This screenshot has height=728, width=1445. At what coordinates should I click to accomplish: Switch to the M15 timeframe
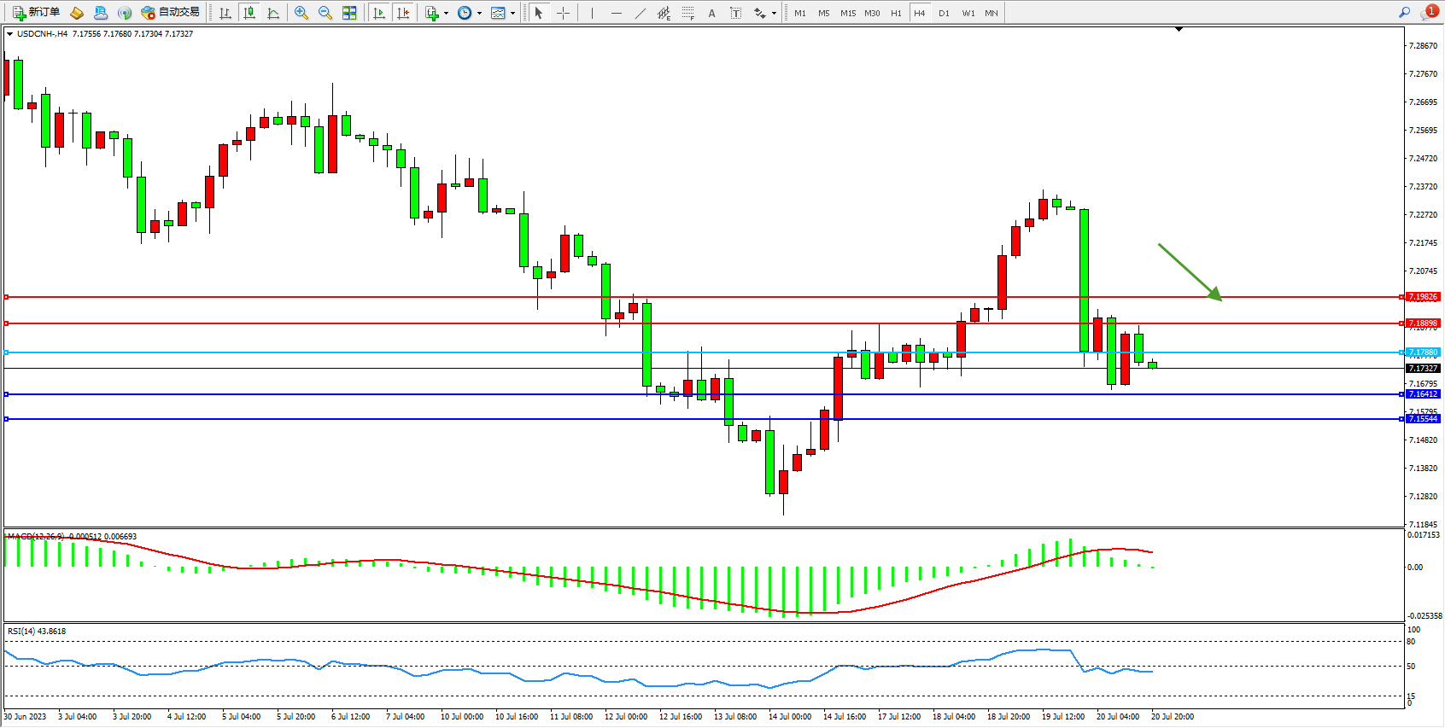(847, 13)
